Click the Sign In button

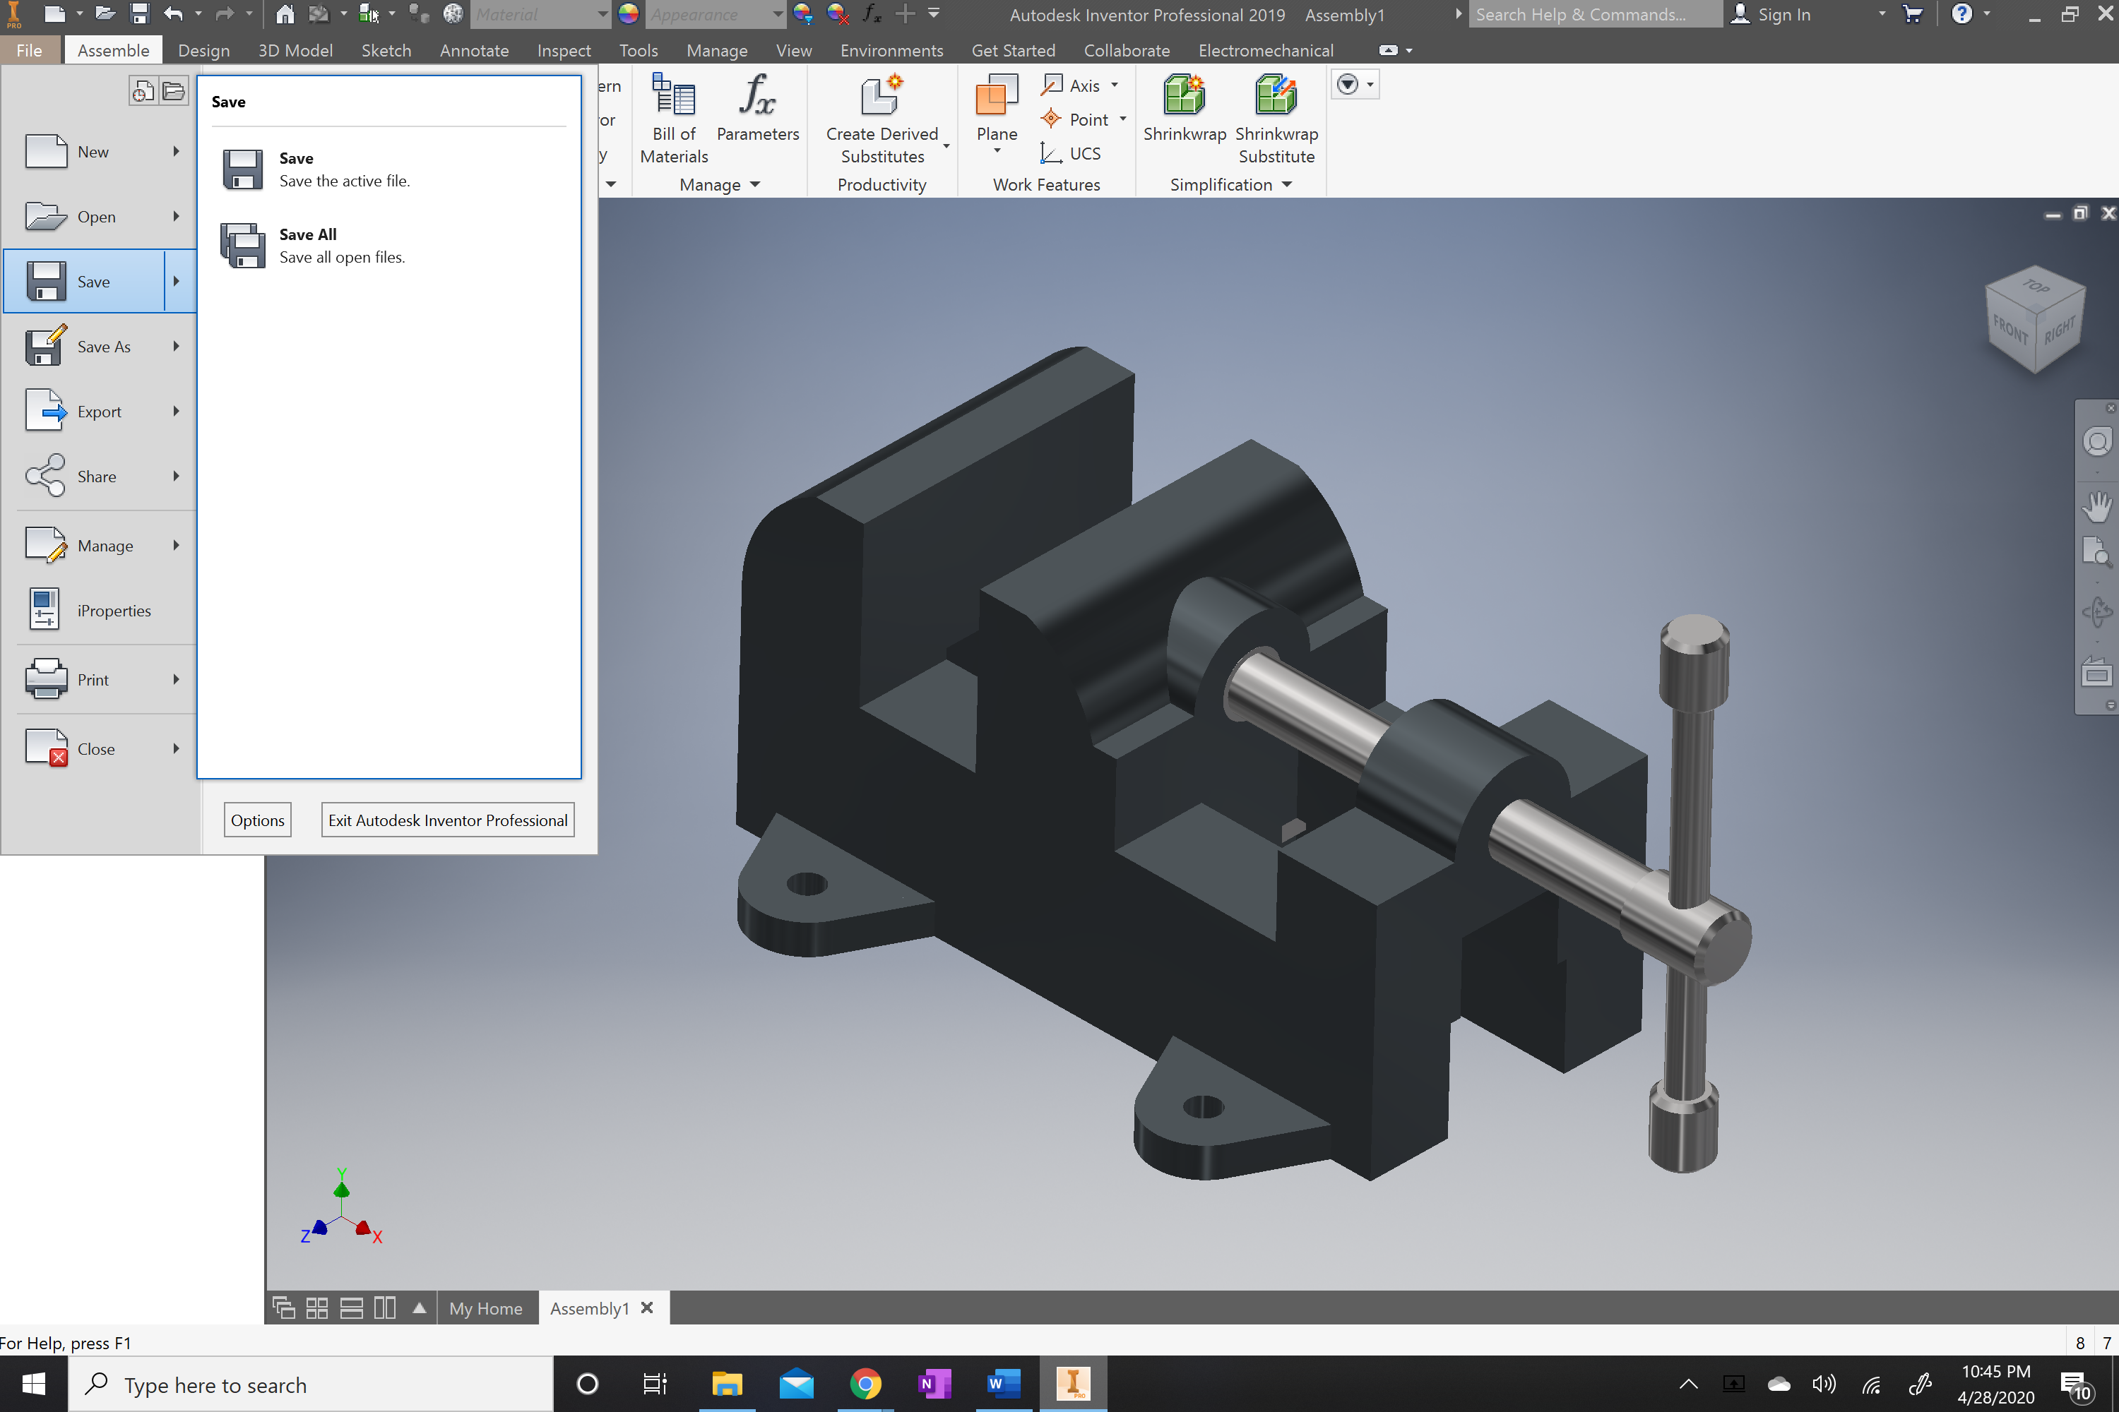pos(1771,13)
